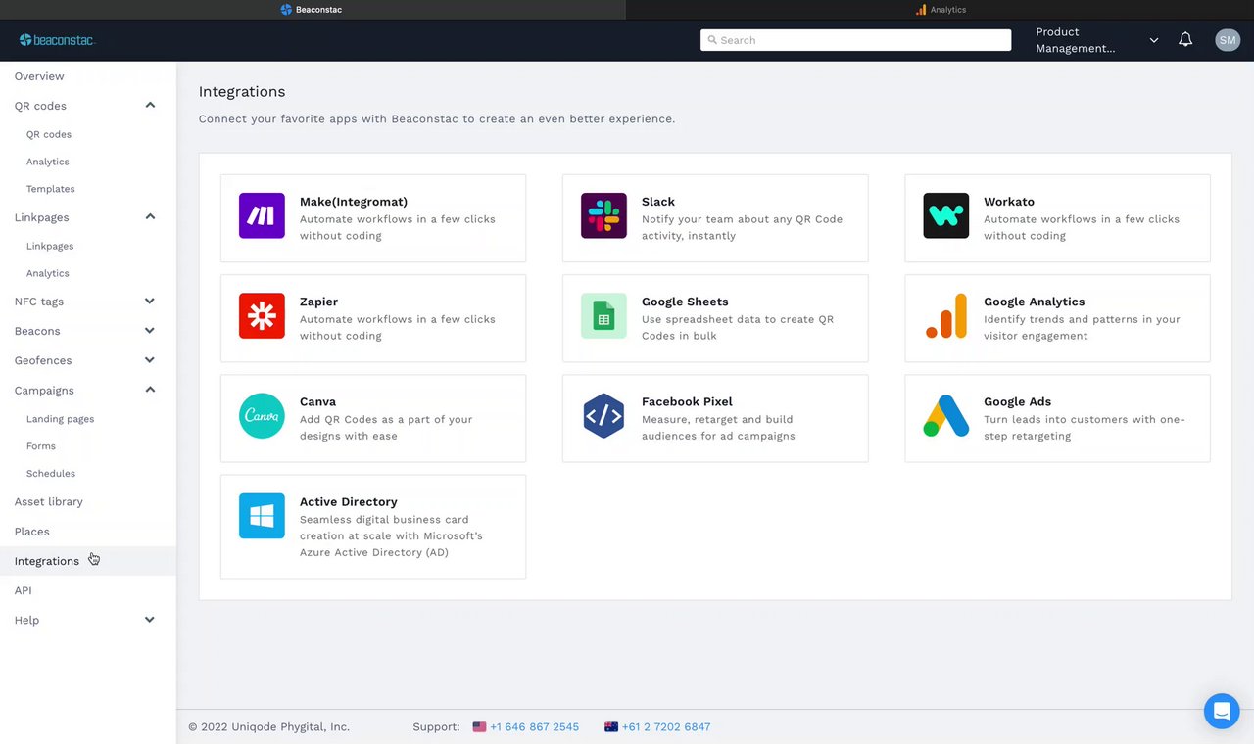Switch to the Analytics browser tab
Image resolution: width=1254 pixels, height=744 pixels.
click(940, 10)
